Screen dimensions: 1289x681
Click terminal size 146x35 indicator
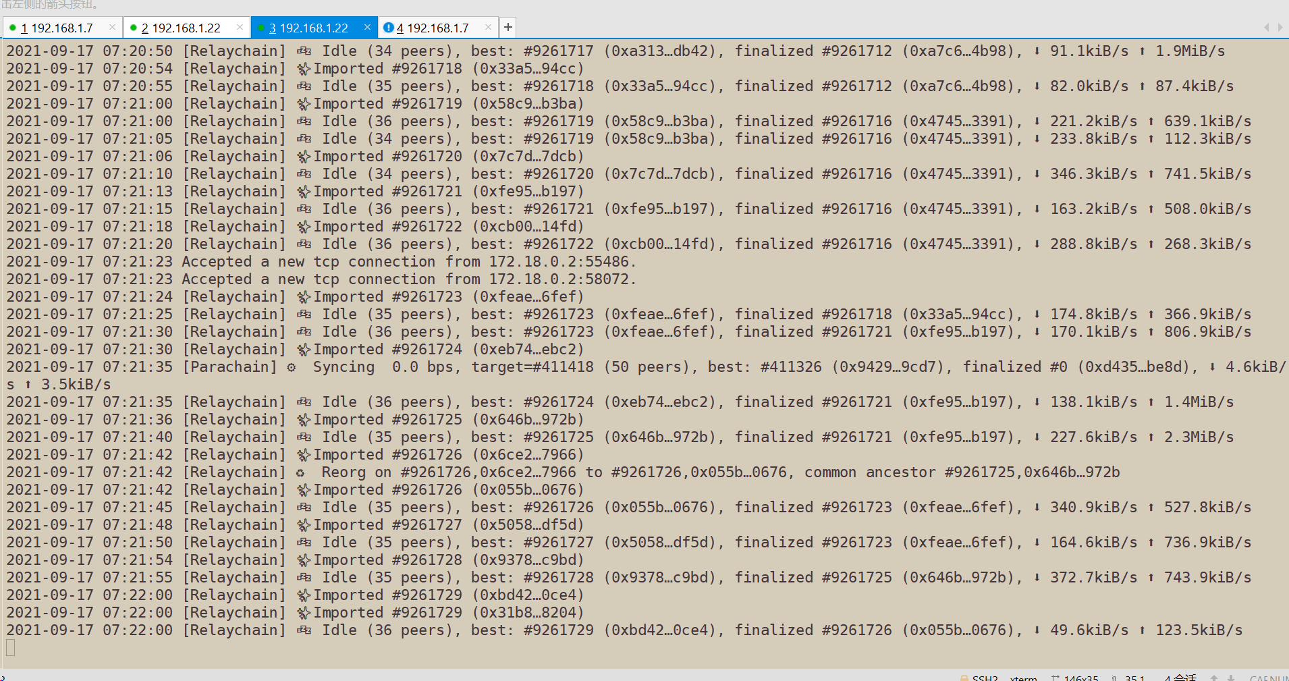[x=1080, y=677]
